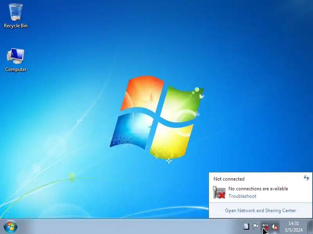Click the removable device tray icon beside flag
Viewport: 313px width, 234px height.
(x=246, y=227)
